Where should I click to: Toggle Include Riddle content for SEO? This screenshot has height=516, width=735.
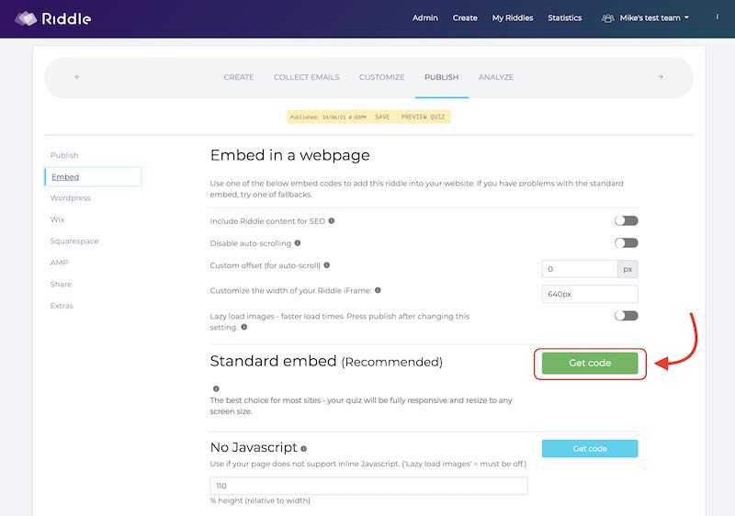pyautogui.click(x=627, y=220)
